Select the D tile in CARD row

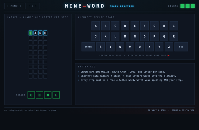click(x=45, y=33)
